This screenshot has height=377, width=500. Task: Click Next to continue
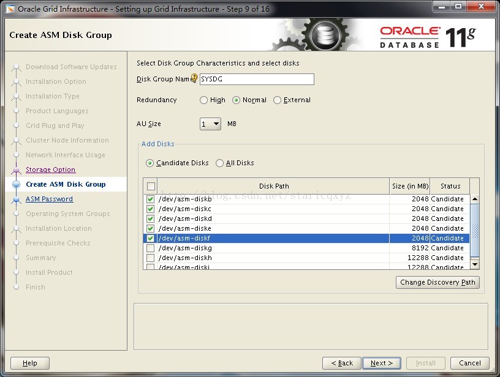click(x=381, y=363)
